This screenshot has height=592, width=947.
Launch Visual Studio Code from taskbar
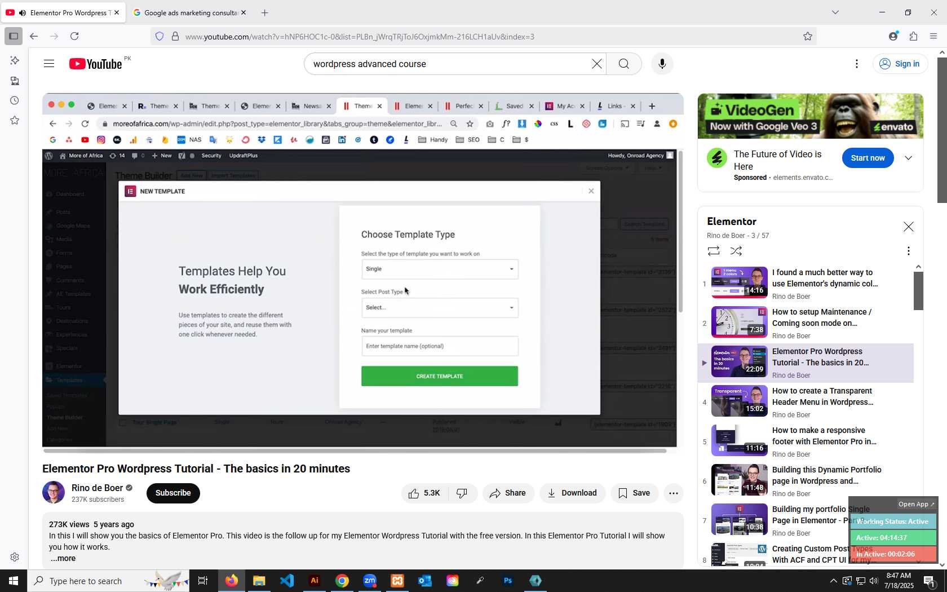287,581
